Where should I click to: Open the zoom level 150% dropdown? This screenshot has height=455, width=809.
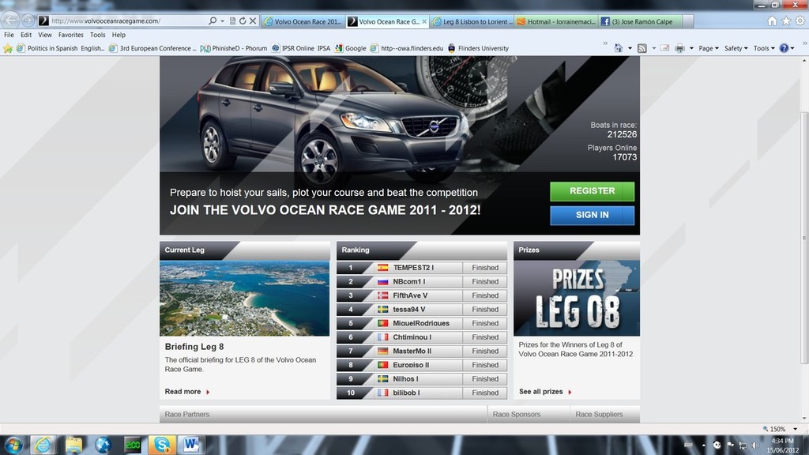795,429
